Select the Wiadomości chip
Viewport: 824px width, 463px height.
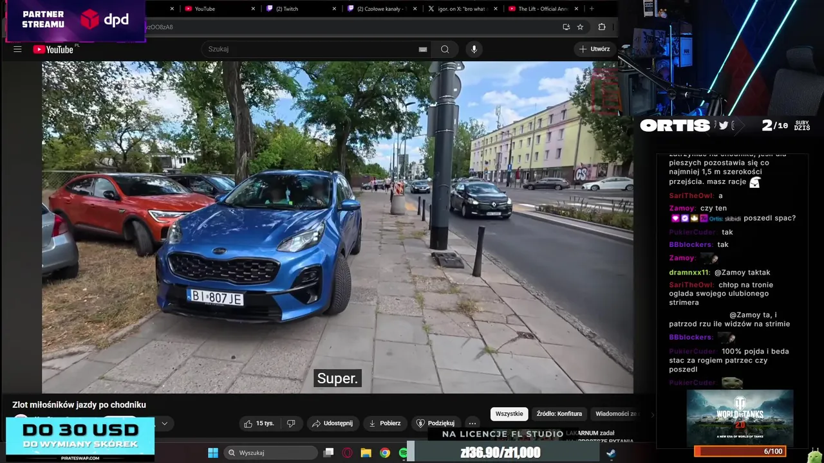coord(616,414)
